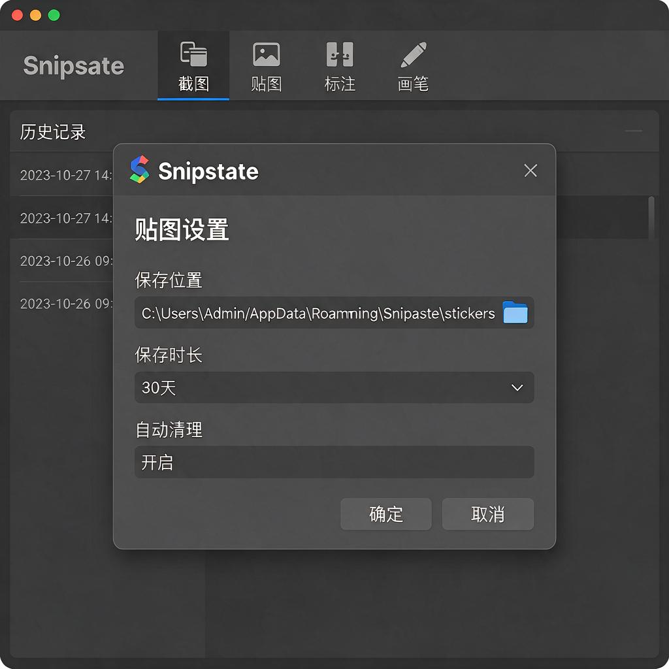Click the 保存位置 label
The image size is (669, 669).
(169, 280)
